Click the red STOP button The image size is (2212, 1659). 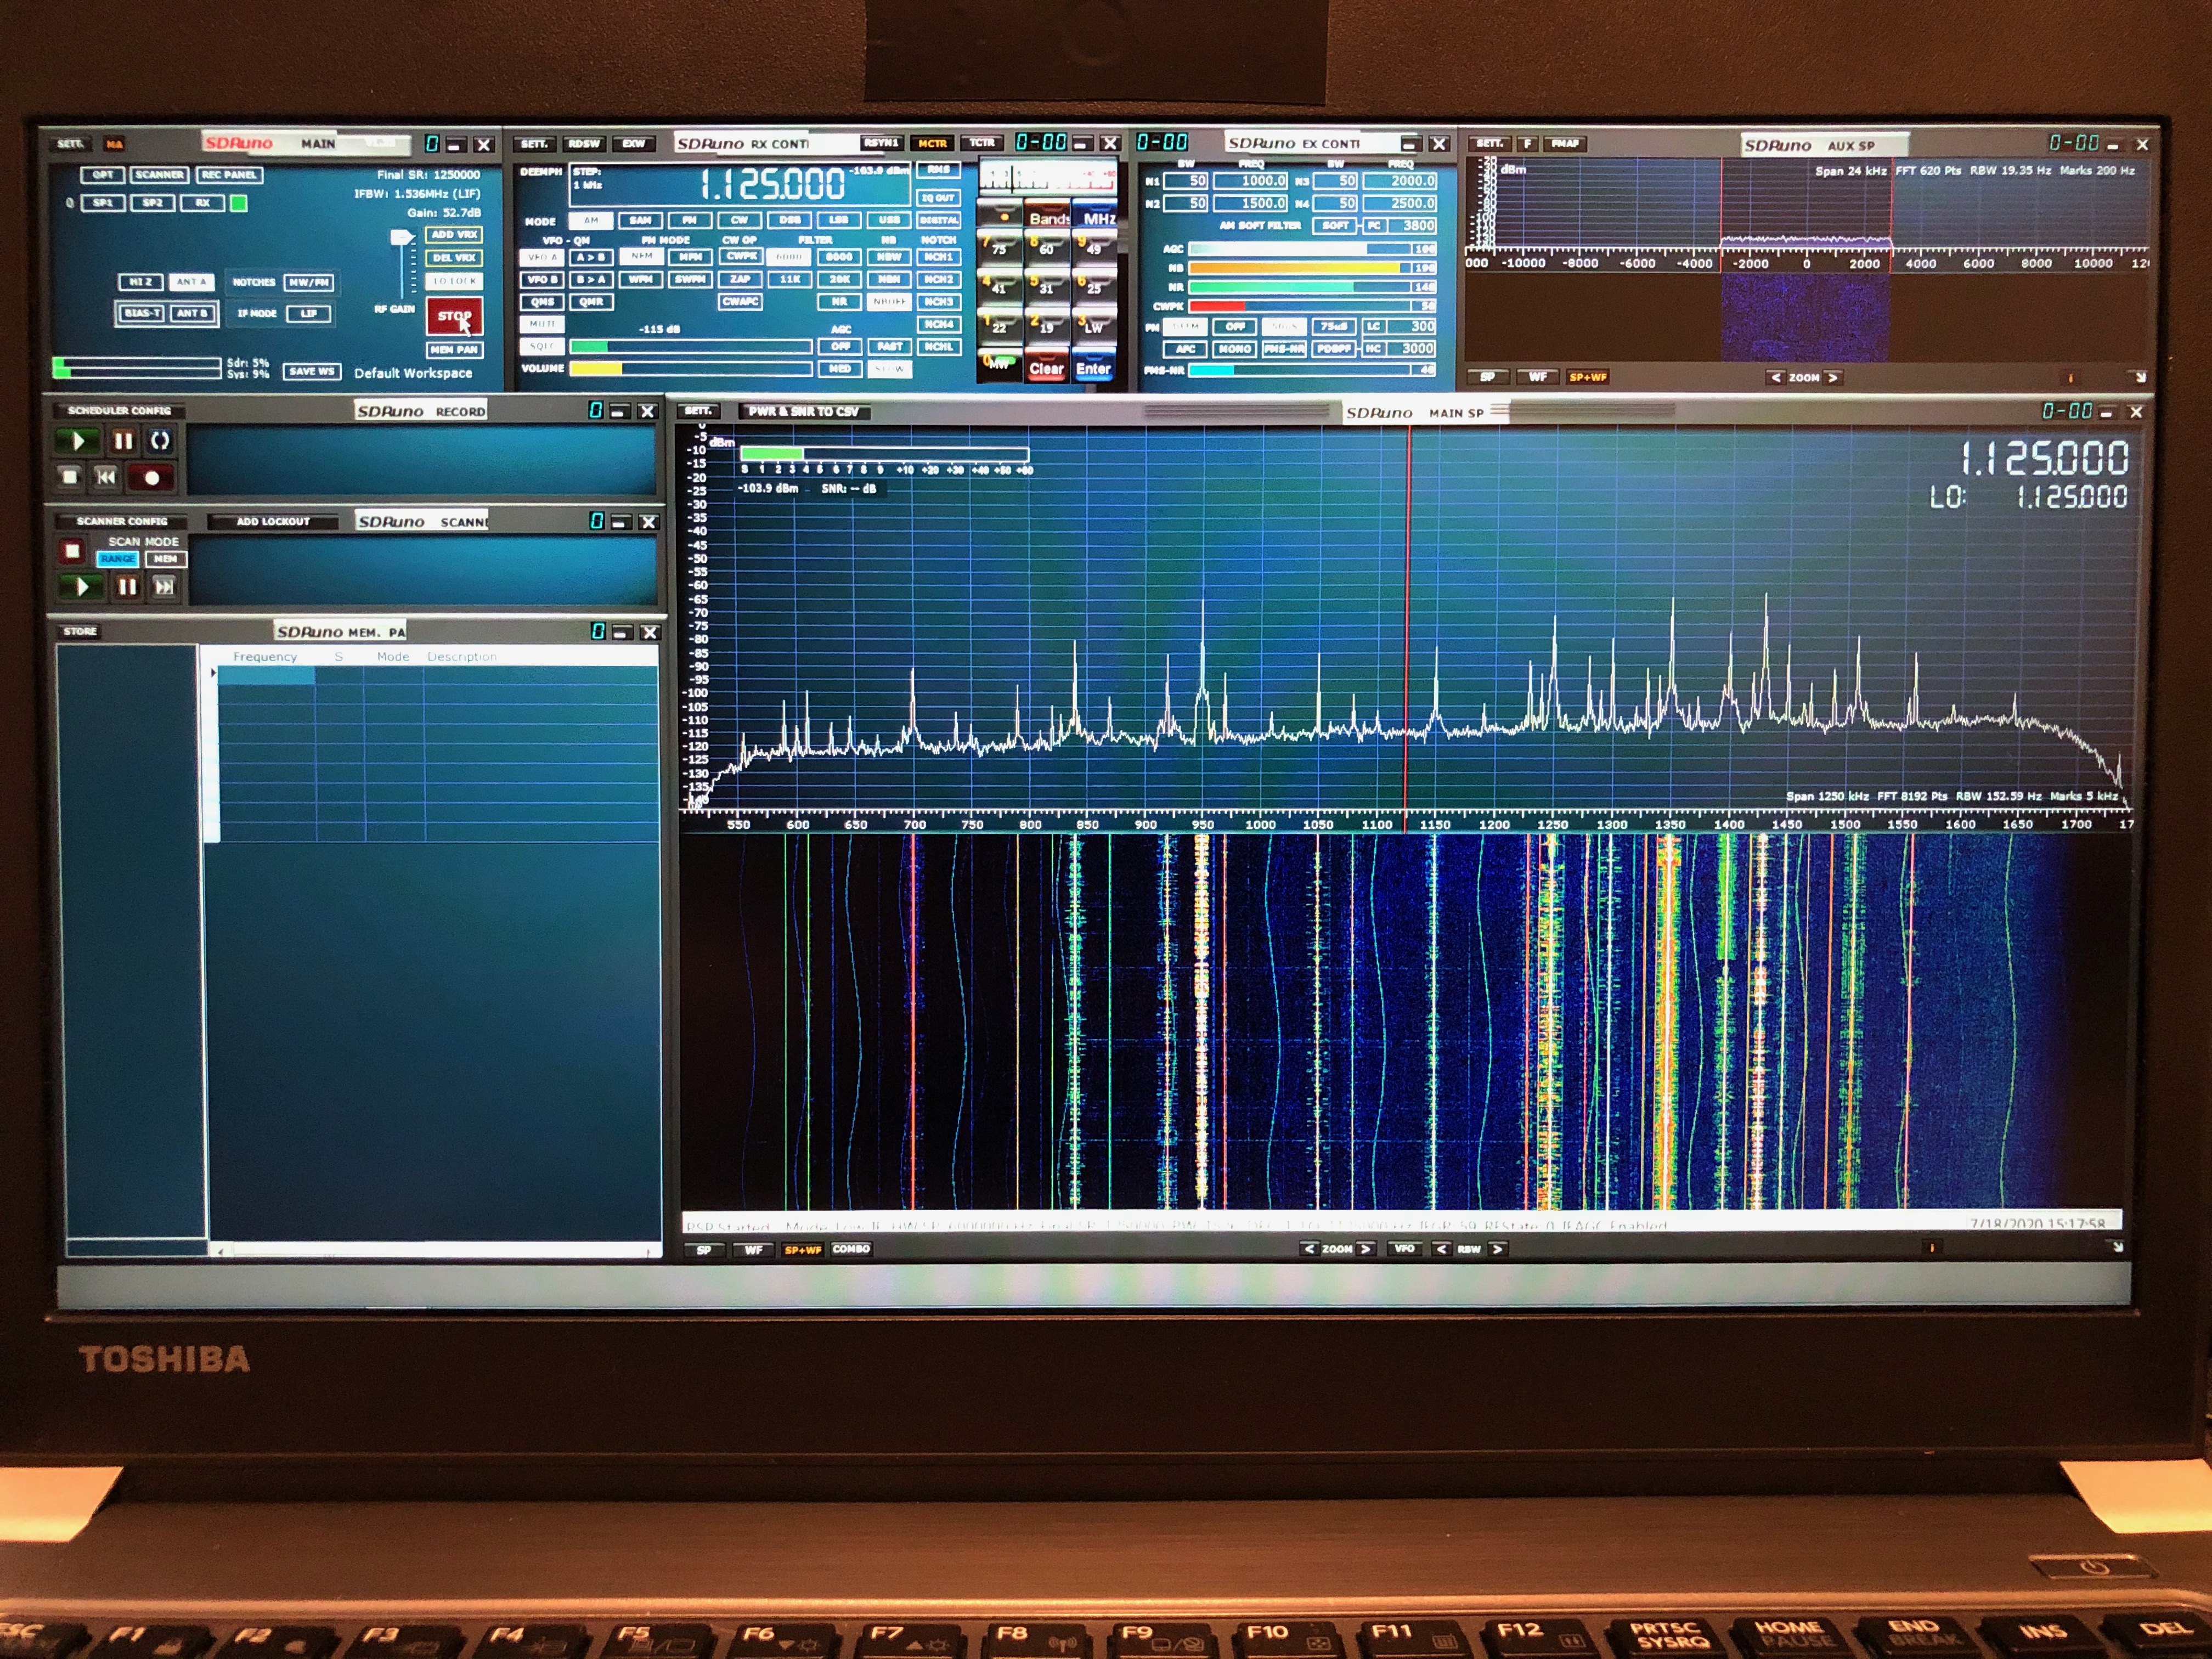(x=454, y=316)
